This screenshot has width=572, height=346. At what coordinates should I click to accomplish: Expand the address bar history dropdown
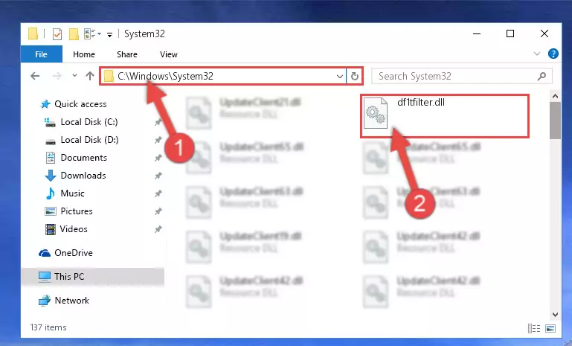coord(340,77)
